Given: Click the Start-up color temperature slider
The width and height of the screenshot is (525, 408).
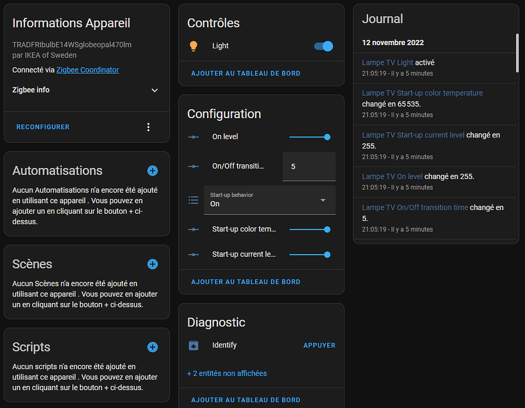Looking at the screenshot, I should click(309, 230).
